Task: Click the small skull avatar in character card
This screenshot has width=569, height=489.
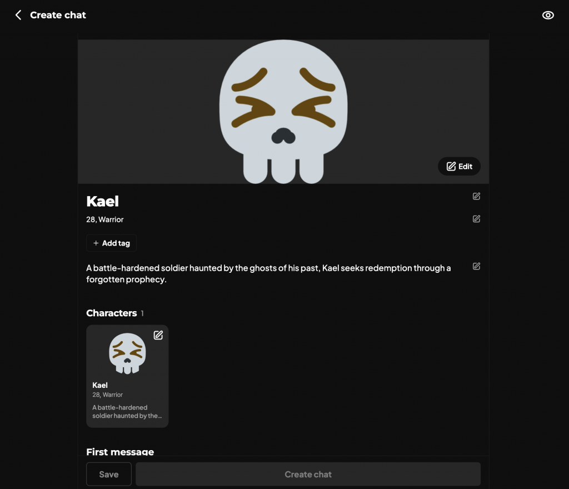Action: coord(127,353)
